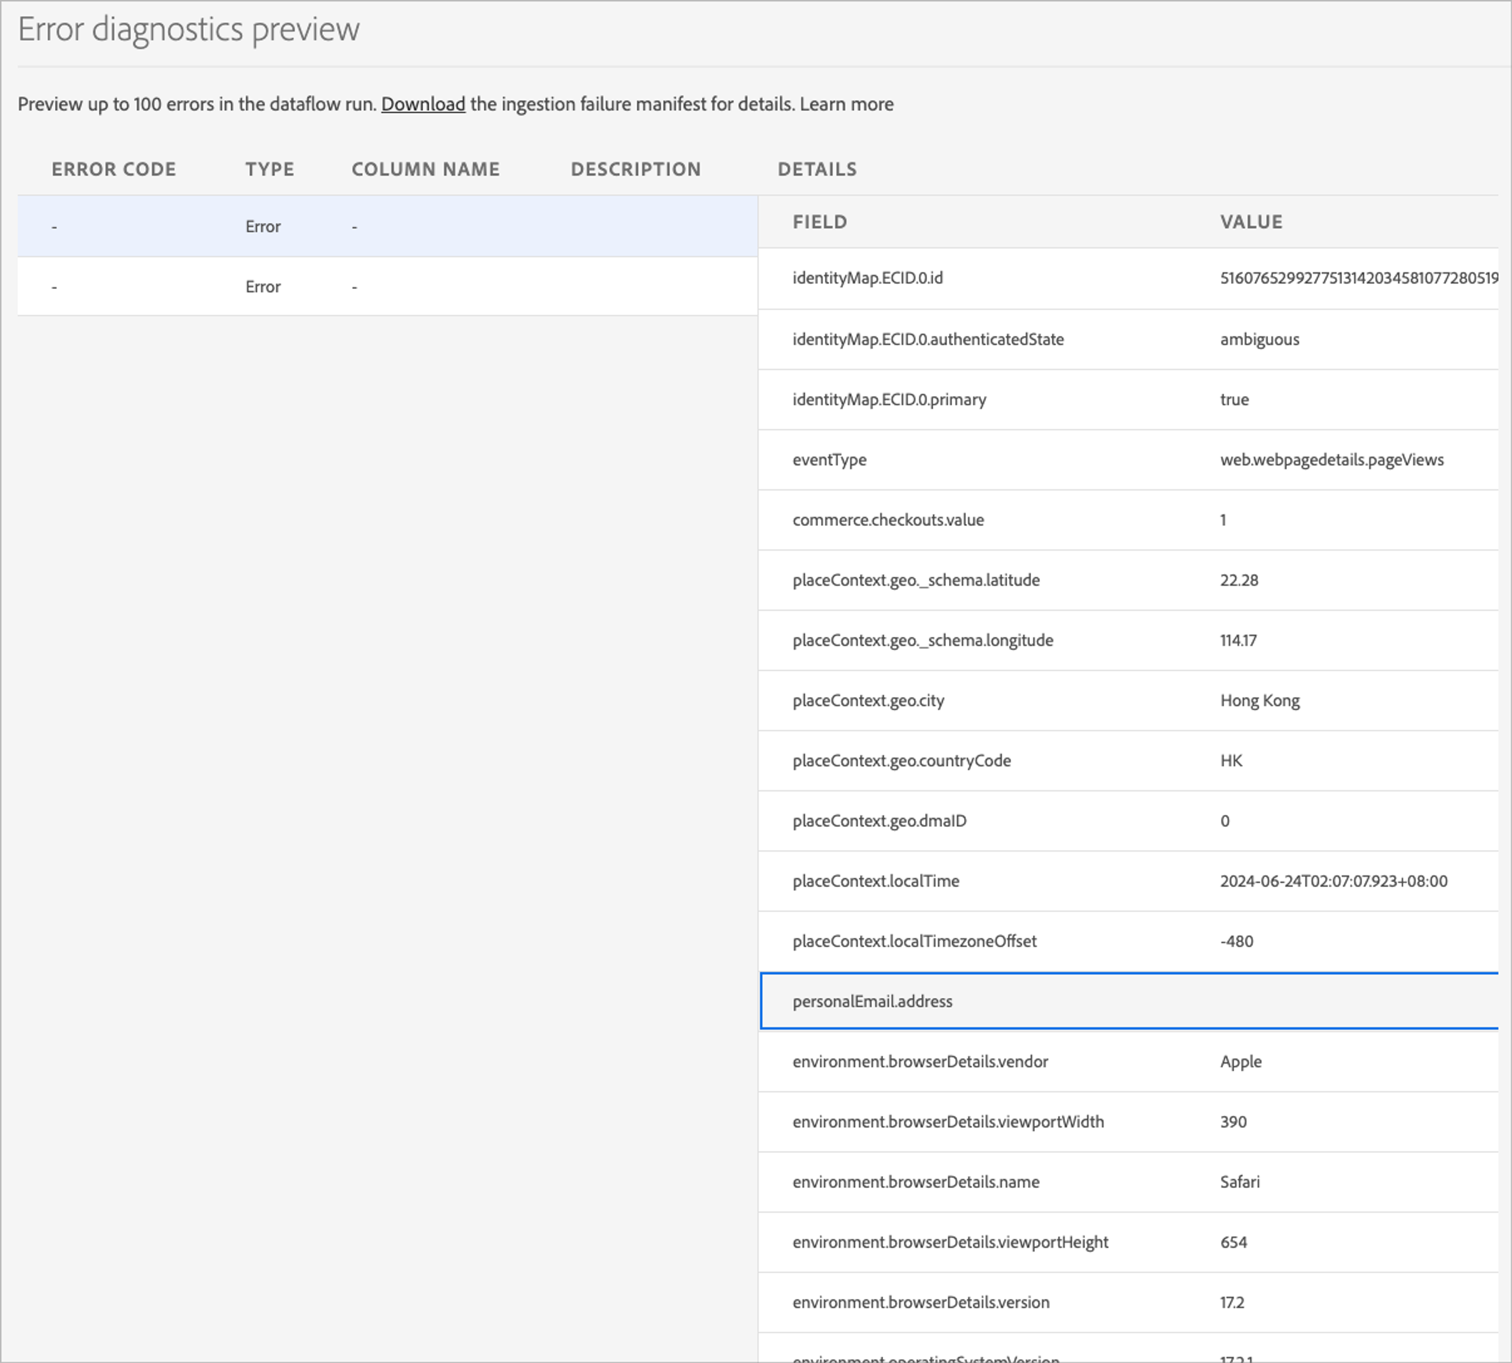Click the placeContext.localTime value

1333,881
